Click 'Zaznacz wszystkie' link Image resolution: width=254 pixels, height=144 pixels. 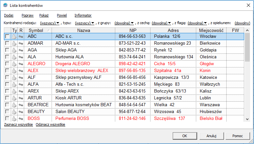(19, 124)
